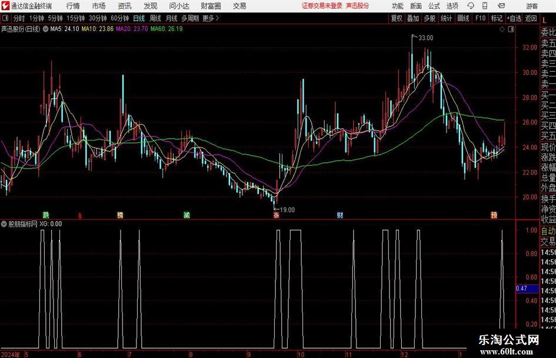556x358 pixels.
Task: Click the diamond icon at chart corner
Action: pos(502,29)
